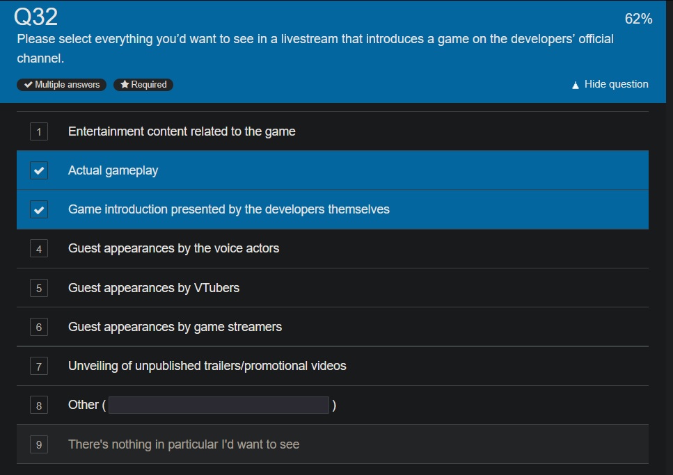Viewport: 673px width, 475px height.
Task: Select text Guest appearances by VTubers
Action: click(x=154, y=288)
